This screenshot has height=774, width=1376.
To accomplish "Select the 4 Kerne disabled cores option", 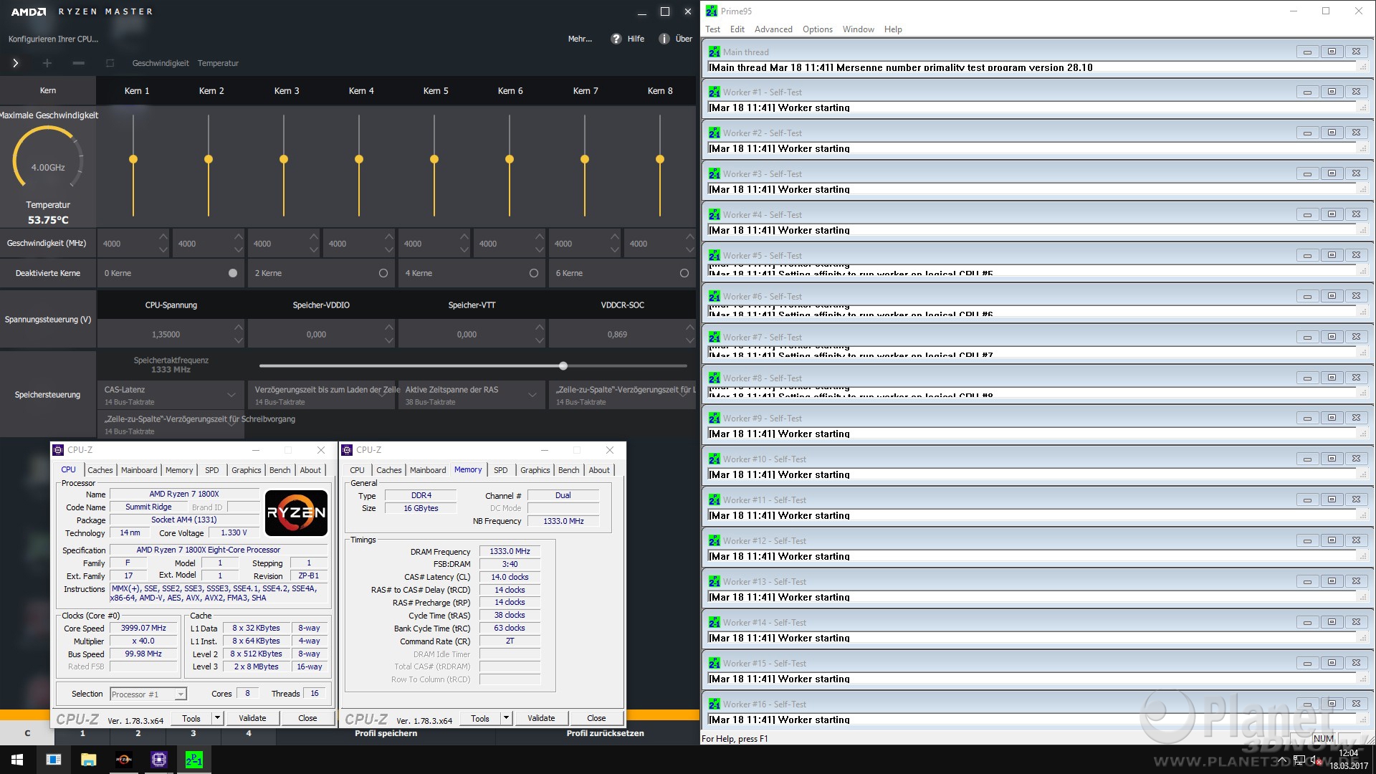I will point(534,273).
